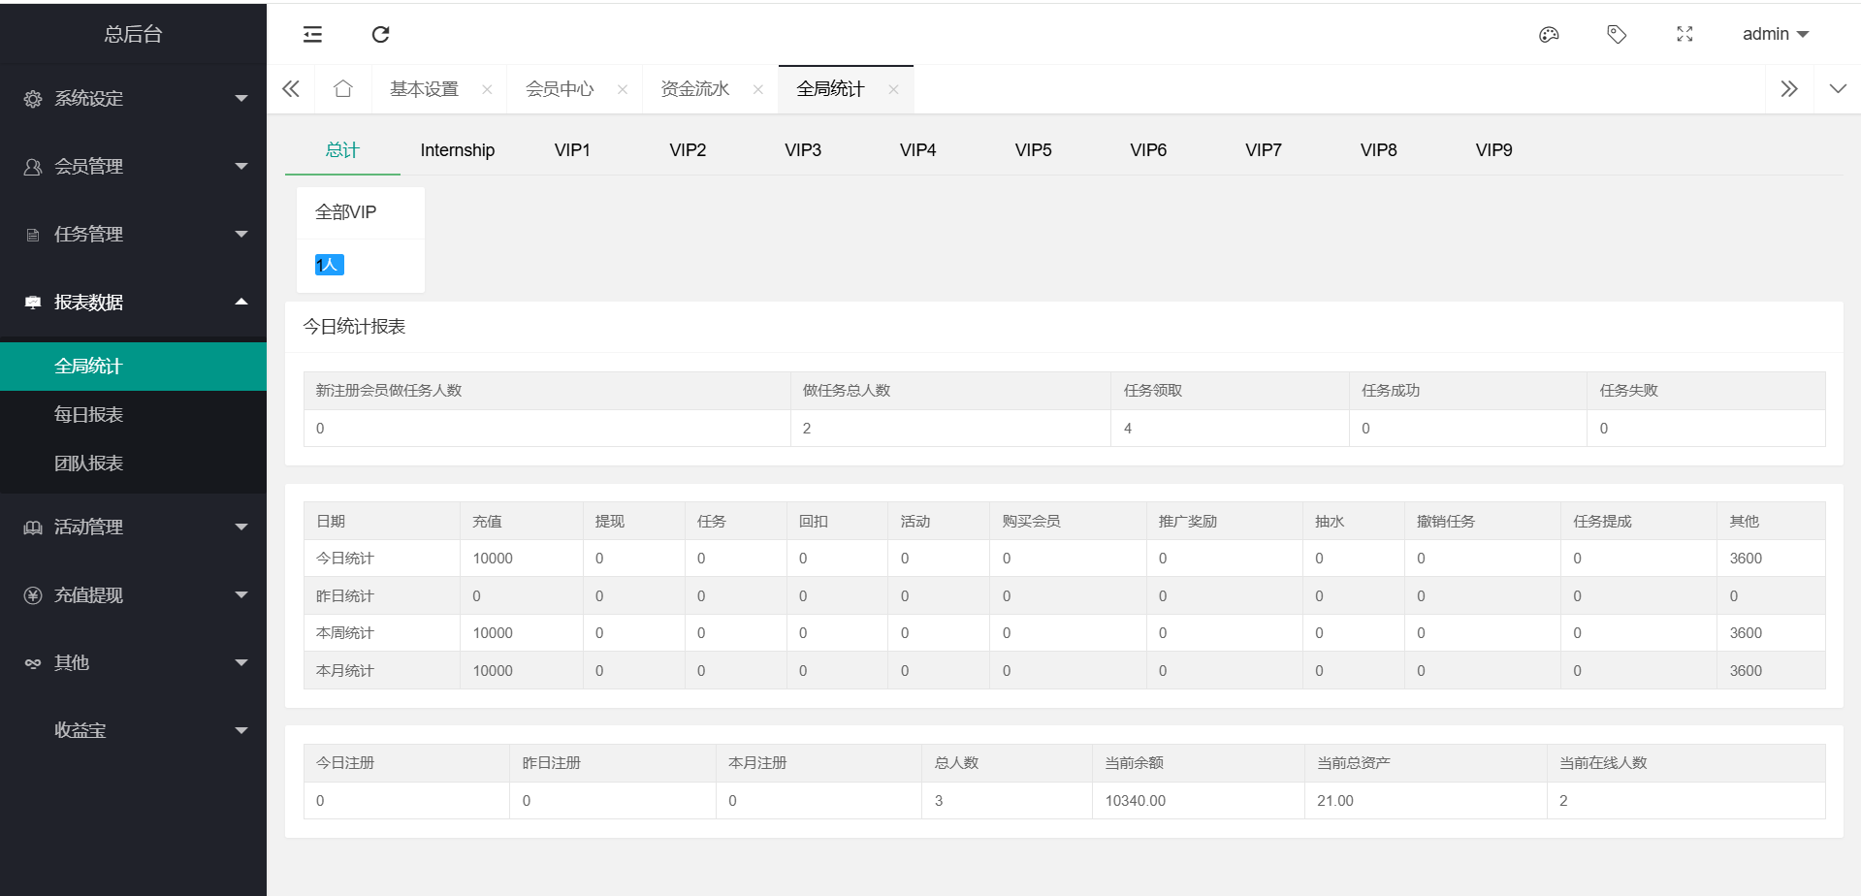Go to the home tab icon

tap(342, 89)
